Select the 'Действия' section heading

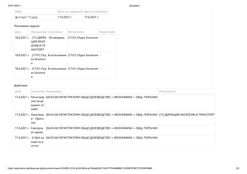(x=21, y=85)
